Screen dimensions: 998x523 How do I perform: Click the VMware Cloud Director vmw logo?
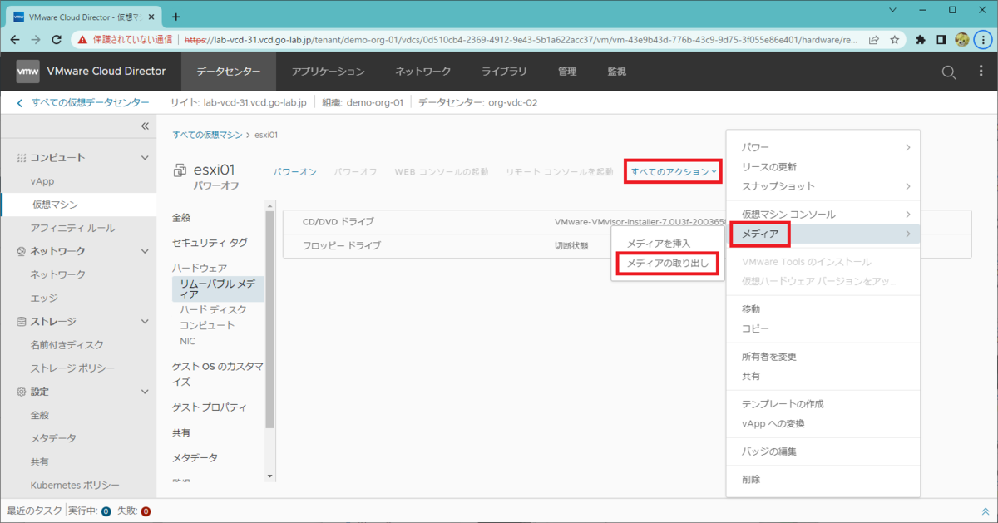[x=27, y=72]
